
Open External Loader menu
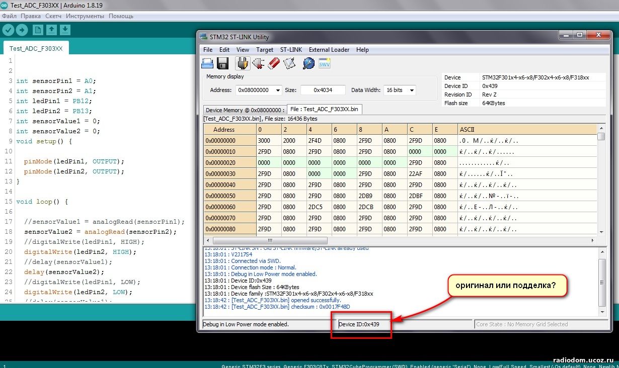tap(329, 50)
